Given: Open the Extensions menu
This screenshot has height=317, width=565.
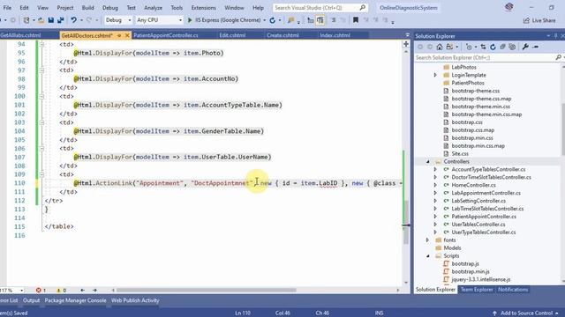Looking at the screenshot, I should coord(204,8).
